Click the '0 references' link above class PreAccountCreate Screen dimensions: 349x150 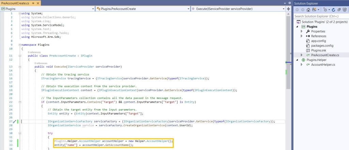[34, 52]
